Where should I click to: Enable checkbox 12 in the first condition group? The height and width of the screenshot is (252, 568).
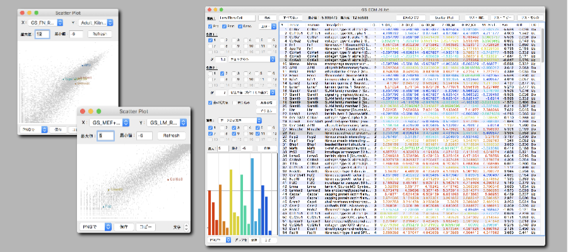(270, 46)
